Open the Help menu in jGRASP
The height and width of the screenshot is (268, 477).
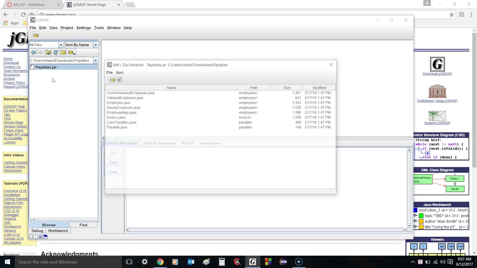(x=128, y=28)
